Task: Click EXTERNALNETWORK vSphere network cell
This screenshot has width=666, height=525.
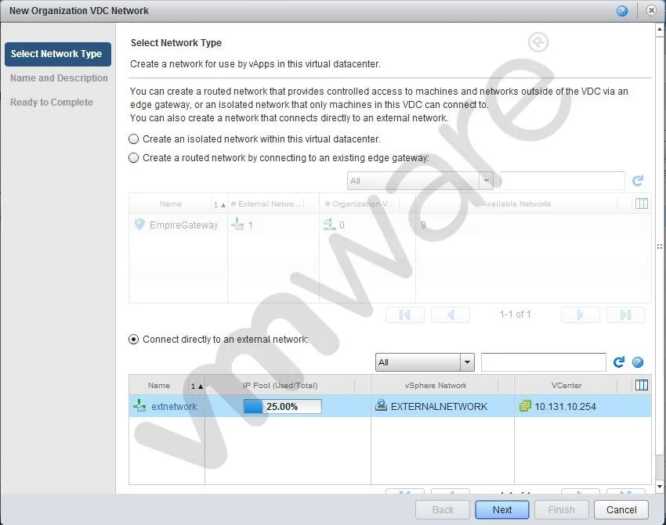Action: tap(439, 406)
